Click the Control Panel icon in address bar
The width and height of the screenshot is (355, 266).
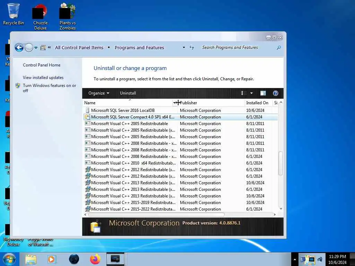tap(43, 47)
